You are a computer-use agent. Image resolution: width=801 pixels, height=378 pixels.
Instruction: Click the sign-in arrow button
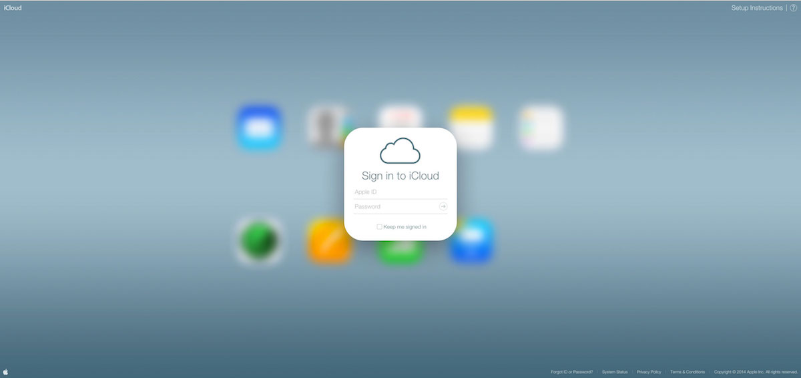click(443, 206)
